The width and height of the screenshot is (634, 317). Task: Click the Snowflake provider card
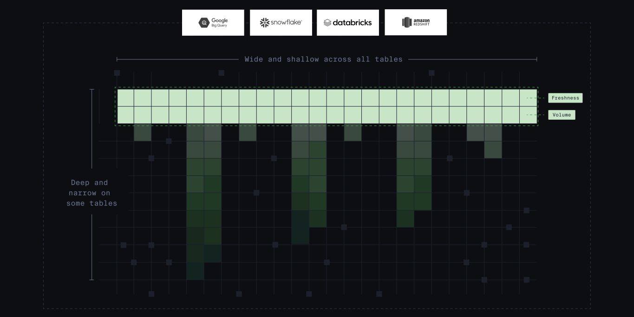coord(281,22)
